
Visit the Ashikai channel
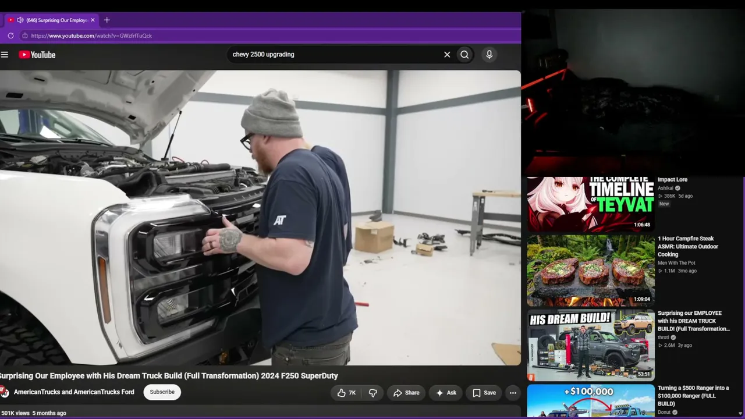tap(665, 188)
